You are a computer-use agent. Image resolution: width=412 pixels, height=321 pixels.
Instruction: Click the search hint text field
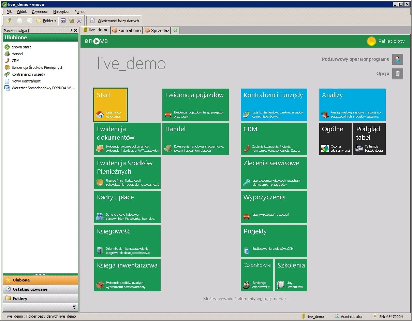tap(246, 299)
